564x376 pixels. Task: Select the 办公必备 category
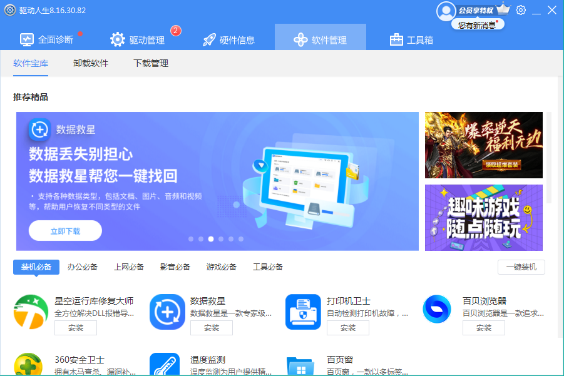[83, 267]
